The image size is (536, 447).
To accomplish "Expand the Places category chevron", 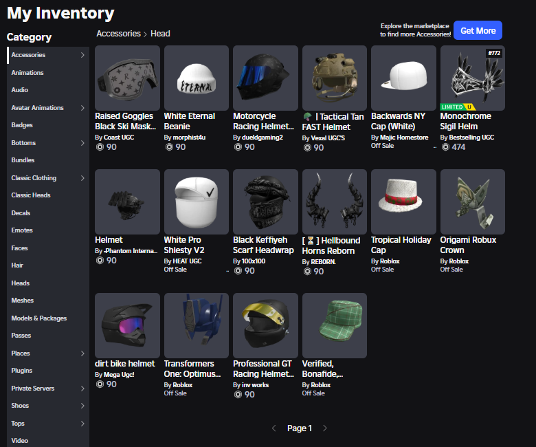I will pos(82,353).
